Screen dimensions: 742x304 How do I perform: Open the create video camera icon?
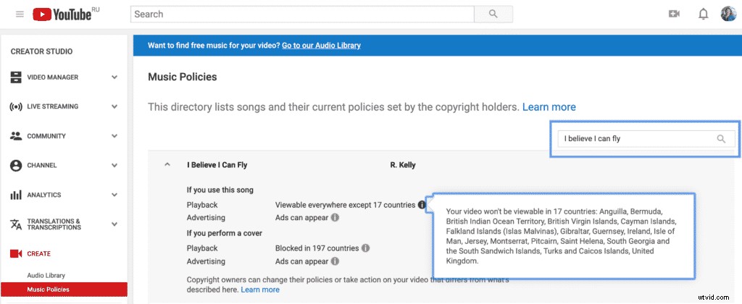pos(674,14)
